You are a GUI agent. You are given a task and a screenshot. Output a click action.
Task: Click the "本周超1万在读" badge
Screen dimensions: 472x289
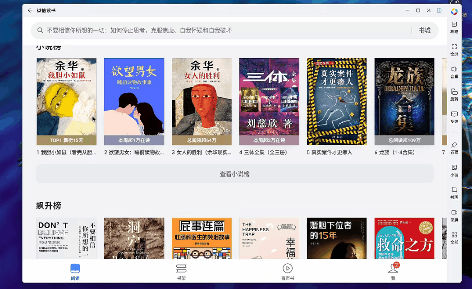[x=134, y=140]
